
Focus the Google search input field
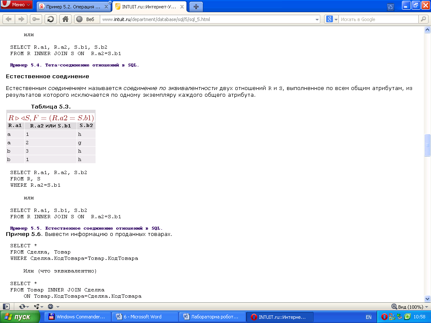(378, 19)
